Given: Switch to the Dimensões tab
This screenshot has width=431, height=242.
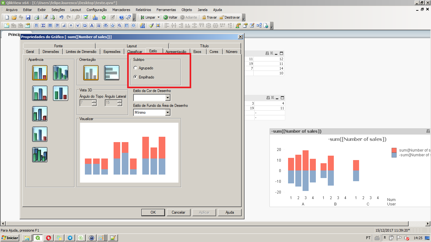Looking at the screenshot, I should click(50, 51).
